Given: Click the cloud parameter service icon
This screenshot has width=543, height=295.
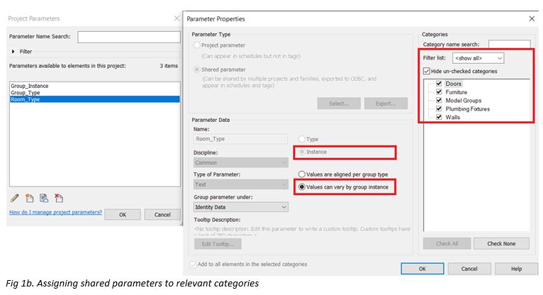Looking at the screenshot, I should pyautogui.click(x=44, y=198).
